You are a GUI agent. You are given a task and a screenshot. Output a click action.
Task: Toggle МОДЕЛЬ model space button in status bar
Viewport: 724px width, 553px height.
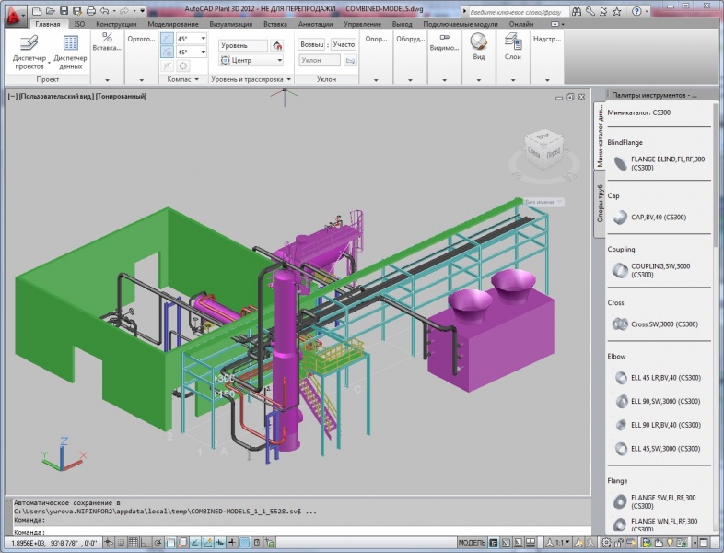(x=472, y=543)
